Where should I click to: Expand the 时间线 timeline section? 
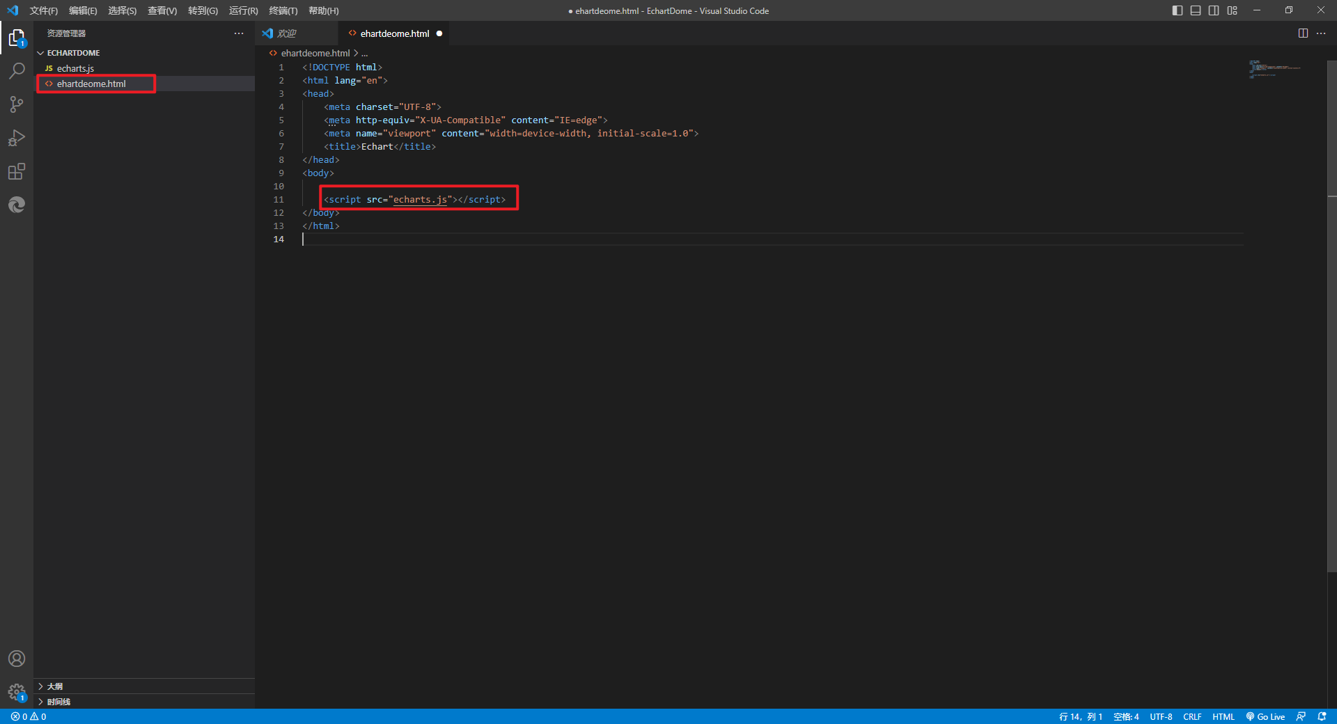(58, 702)
